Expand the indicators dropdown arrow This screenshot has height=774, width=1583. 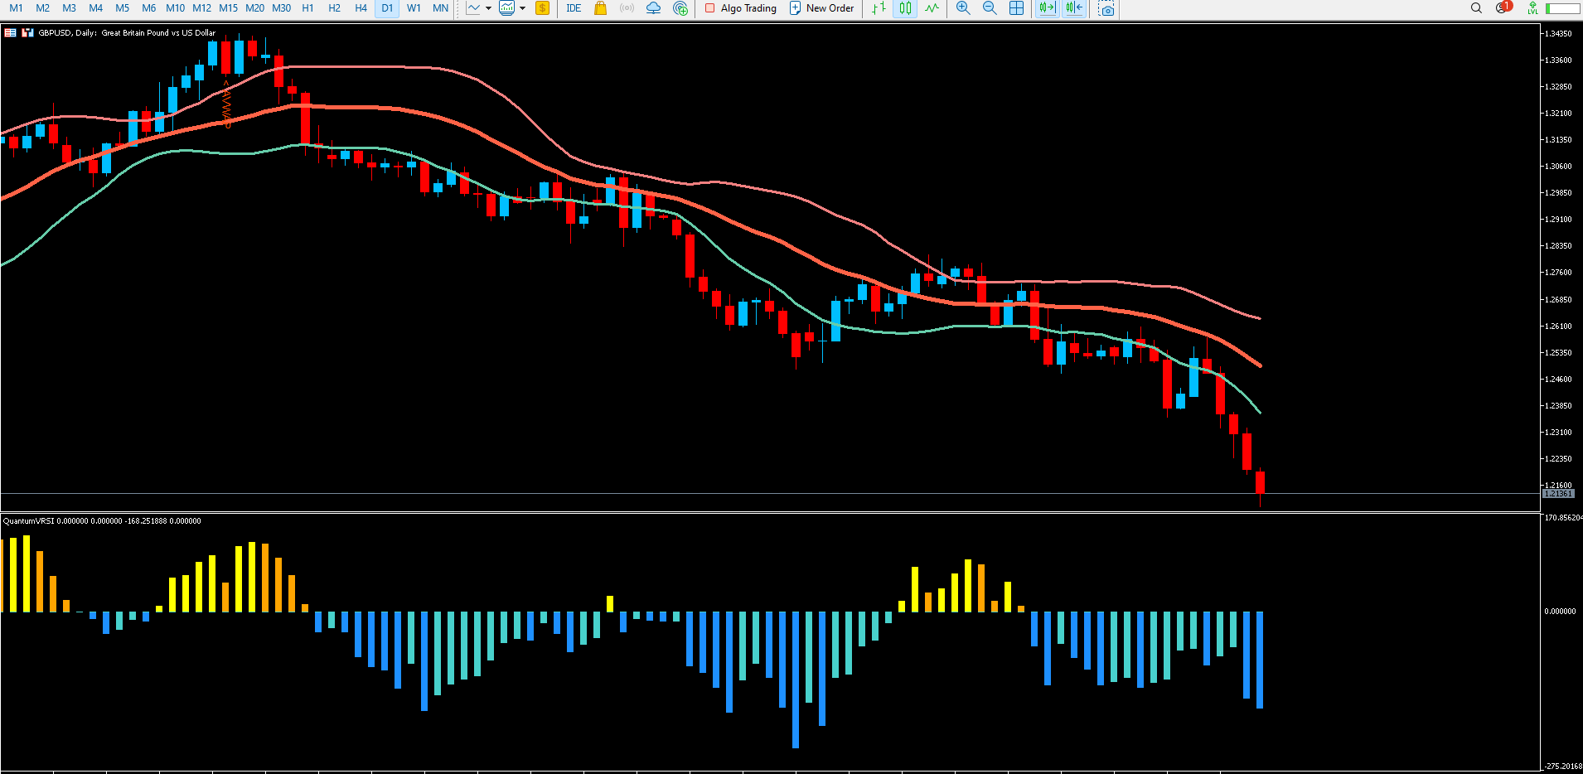522,8
